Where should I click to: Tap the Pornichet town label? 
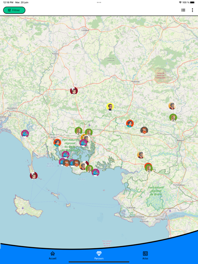pos(144,221)
